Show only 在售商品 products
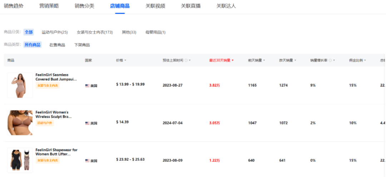The height and width of the screenshot is (177, 386). point(57,45)
